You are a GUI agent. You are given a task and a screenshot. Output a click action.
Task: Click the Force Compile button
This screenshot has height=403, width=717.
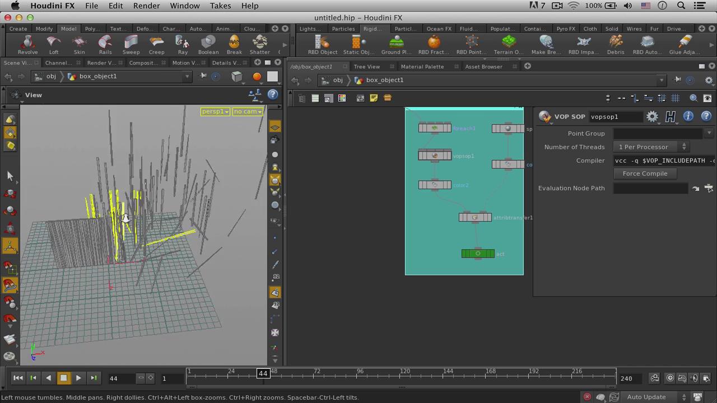pyautogui.click(x=645, y=174)
